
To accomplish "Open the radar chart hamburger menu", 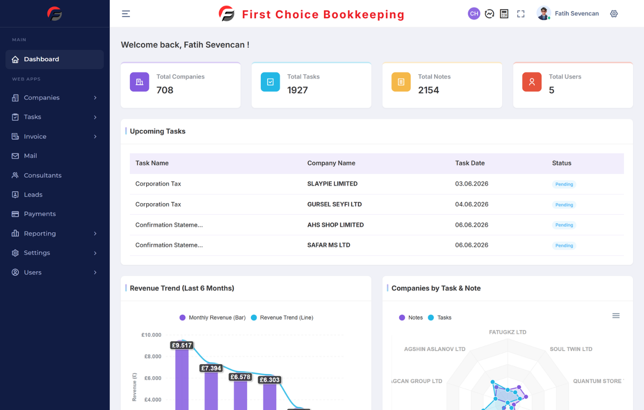I will (x=616, y=316).
